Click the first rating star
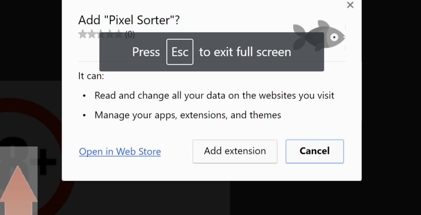 82,34
